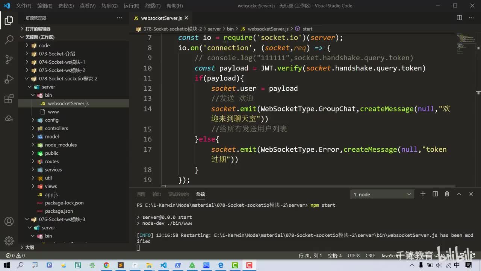481x271 pixels.
Task: Open the VS Code app menu icon in title bar
Action: pyautogui.click(x=7, y=6)
